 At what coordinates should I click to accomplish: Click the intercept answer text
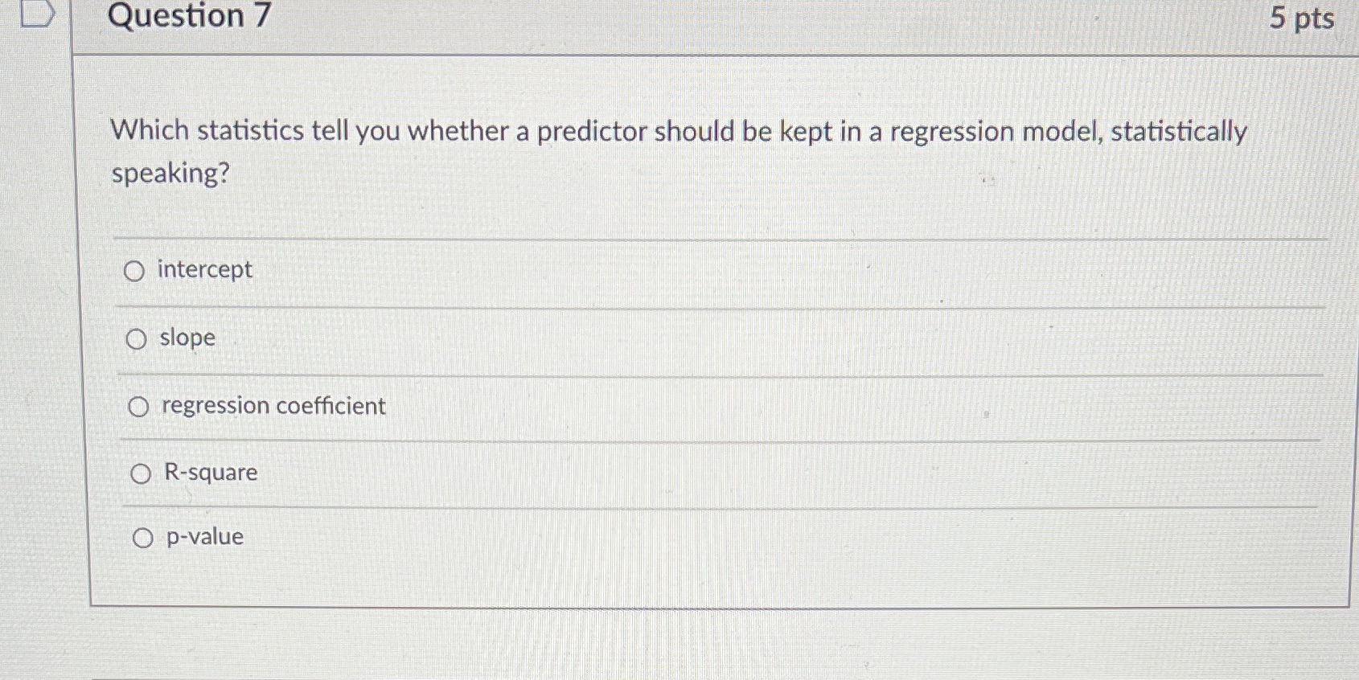click(205, 270)
